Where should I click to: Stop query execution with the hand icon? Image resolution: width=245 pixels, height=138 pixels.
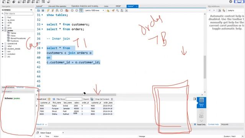62,10
